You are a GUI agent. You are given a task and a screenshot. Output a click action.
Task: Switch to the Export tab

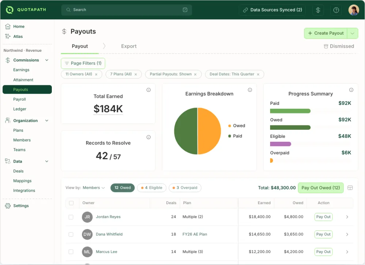(x=129, y=46)
